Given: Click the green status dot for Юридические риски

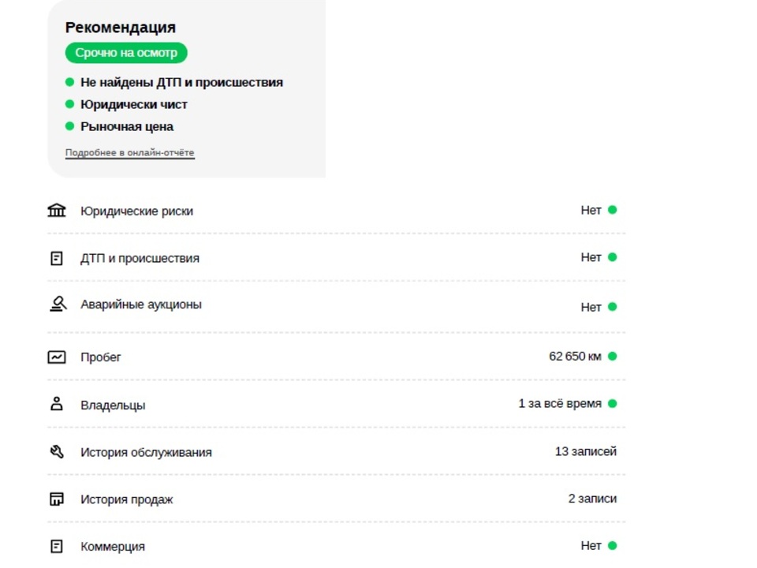Looking at the screenshot, I should 612,210.
